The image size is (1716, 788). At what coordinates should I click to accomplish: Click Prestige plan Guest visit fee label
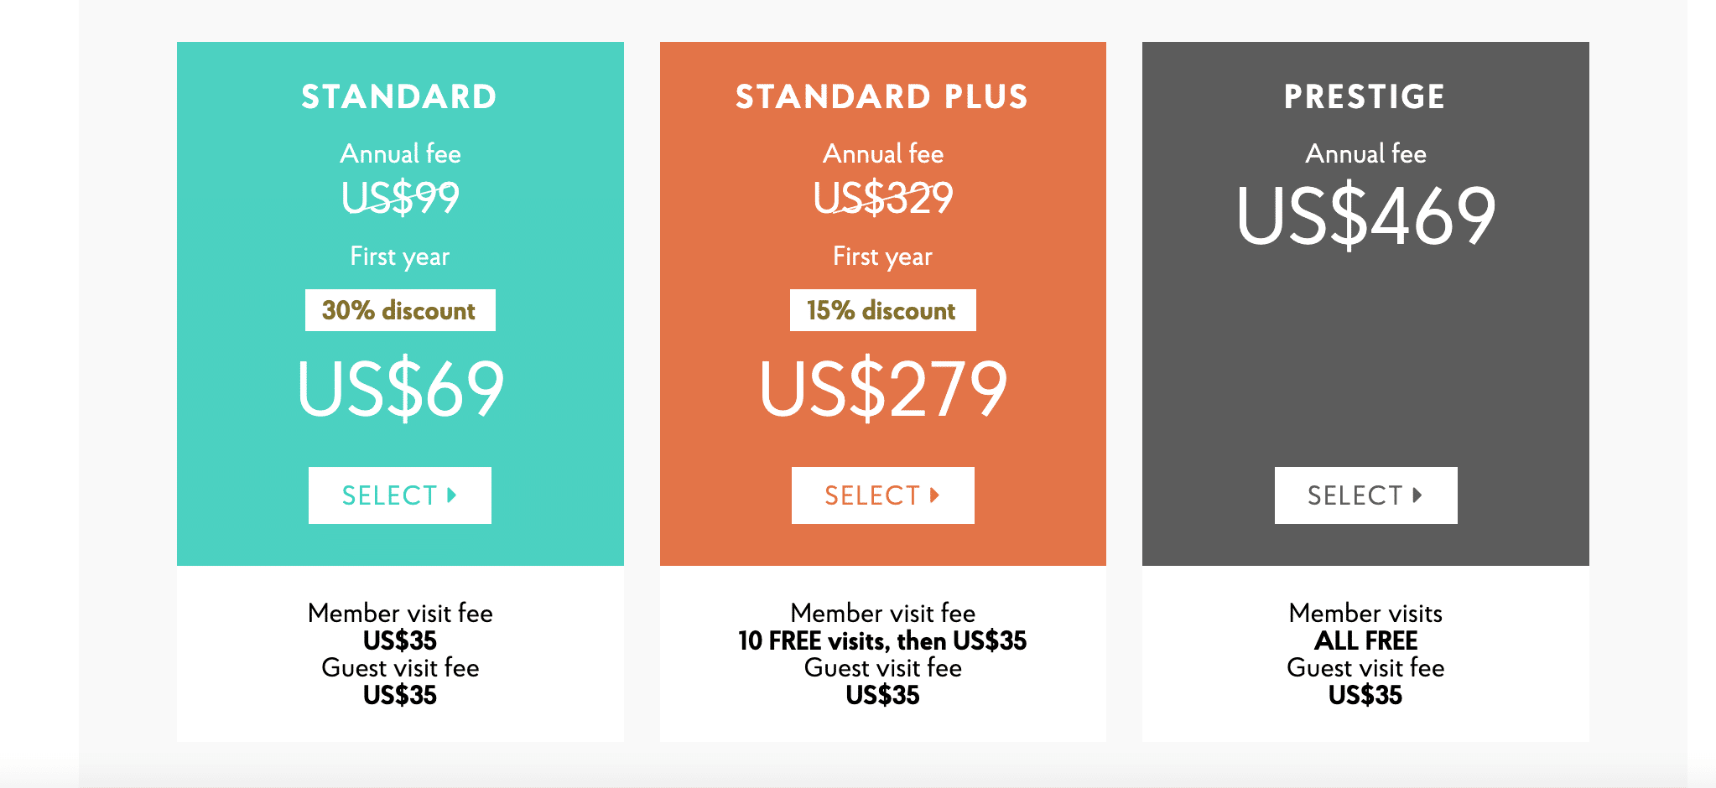click(1365, 668)
